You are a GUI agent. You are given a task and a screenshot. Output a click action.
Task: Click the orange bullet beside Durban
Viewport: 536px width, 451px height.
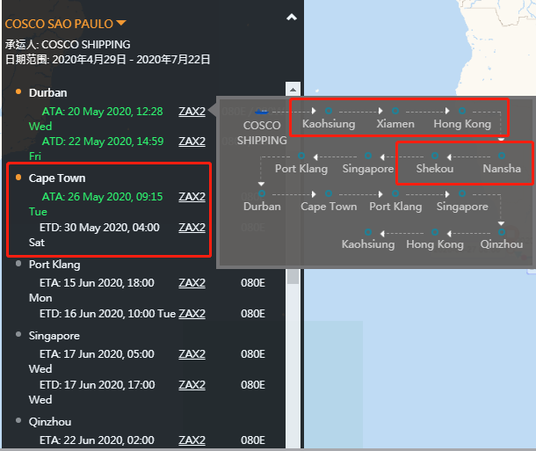18,91
